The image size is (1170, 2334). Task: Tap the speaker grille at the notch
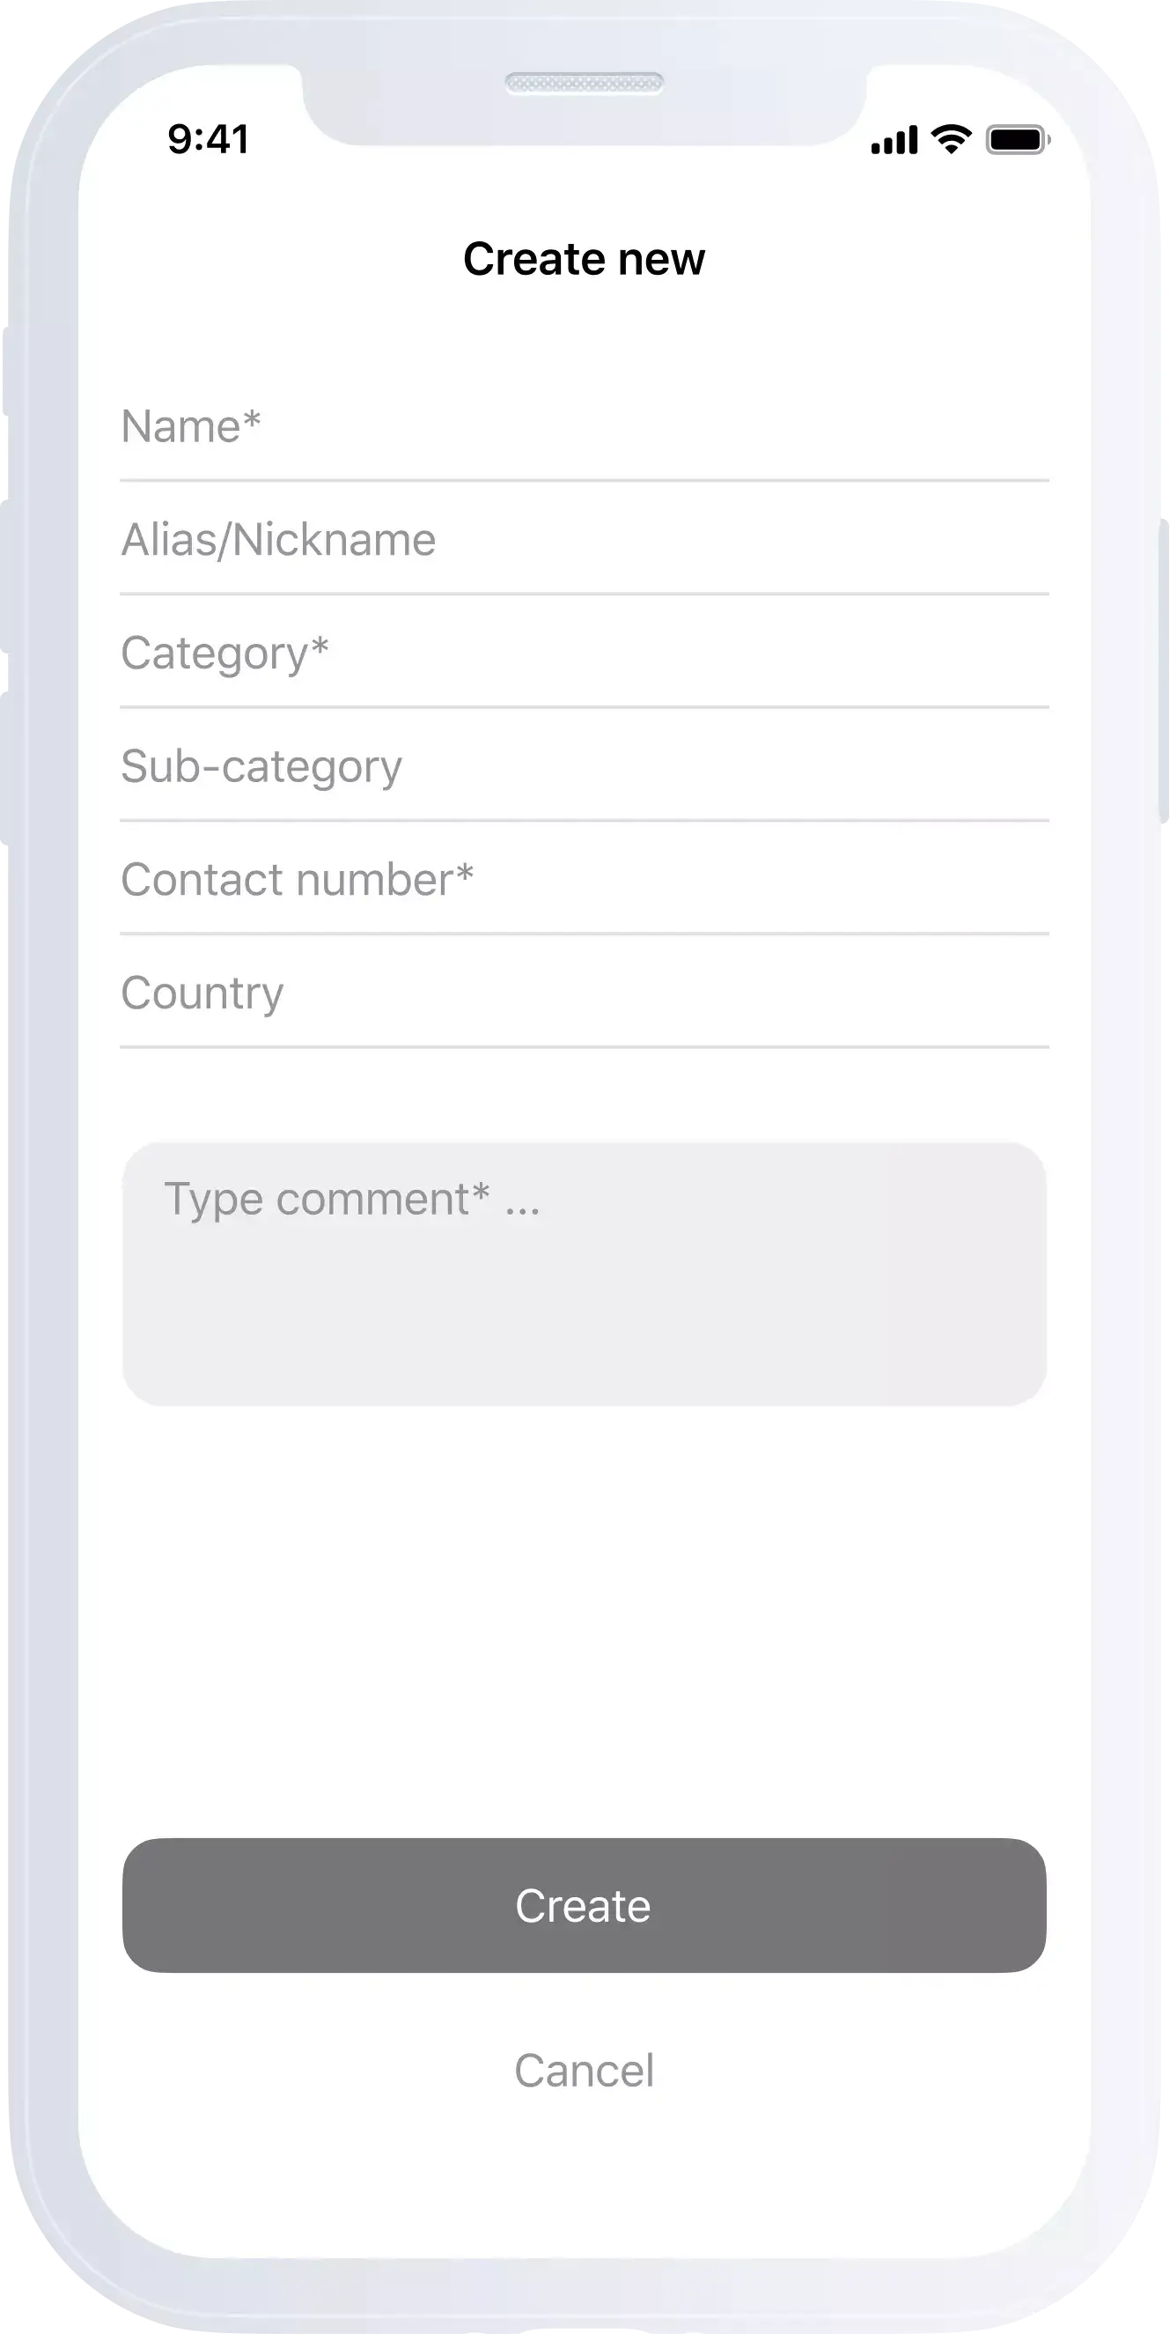point(584,84)
